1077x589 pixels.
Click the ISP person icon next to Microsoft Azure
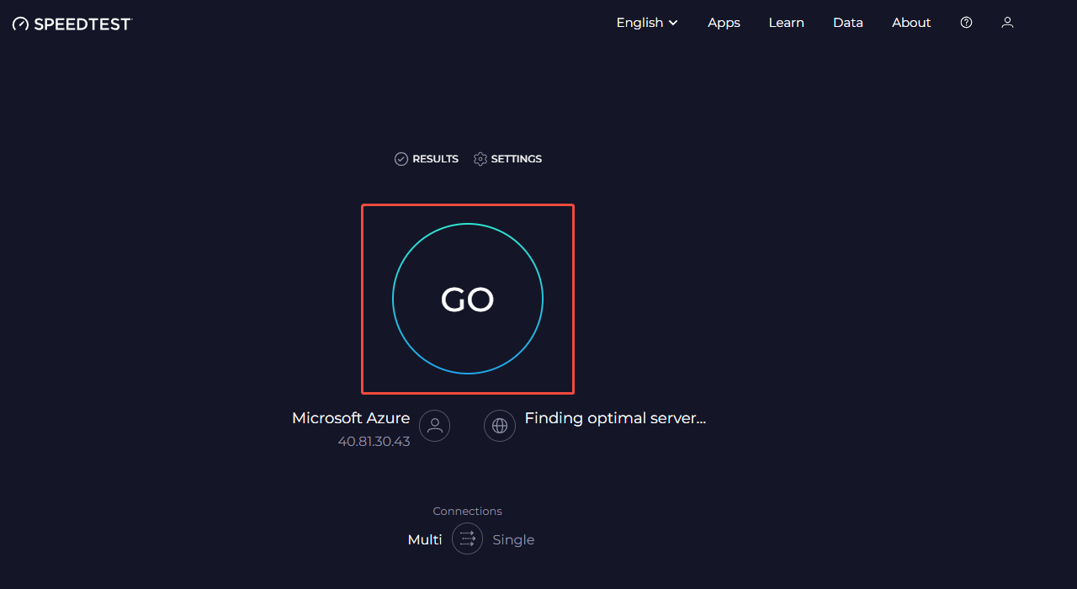coord(434,426)
